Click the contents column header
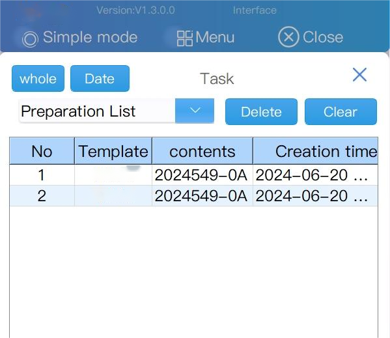This screenshot has width=390, height=338. coord(202,151)
